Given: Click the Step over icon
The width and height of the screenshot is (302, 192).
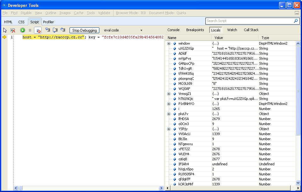Looking at the screenshot, I should [x=55, y=30].
